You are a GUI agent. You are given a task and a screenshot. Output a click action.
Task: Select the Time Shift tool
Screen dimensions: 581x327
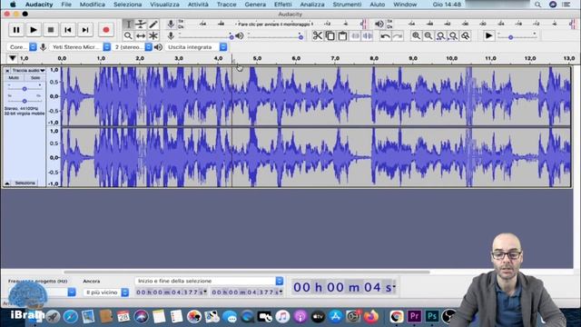coord(141,36)
